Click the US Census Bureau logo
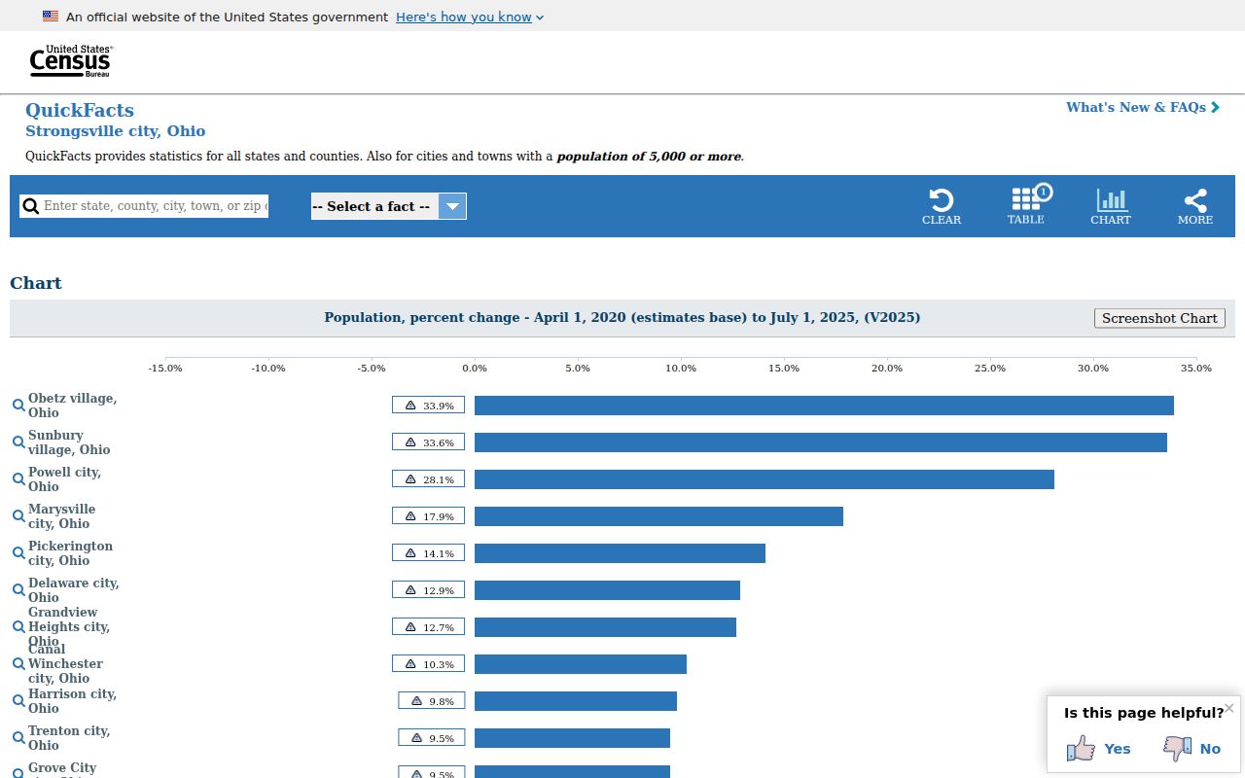The width and height of the screenshot is (1245, 778). 71,61
